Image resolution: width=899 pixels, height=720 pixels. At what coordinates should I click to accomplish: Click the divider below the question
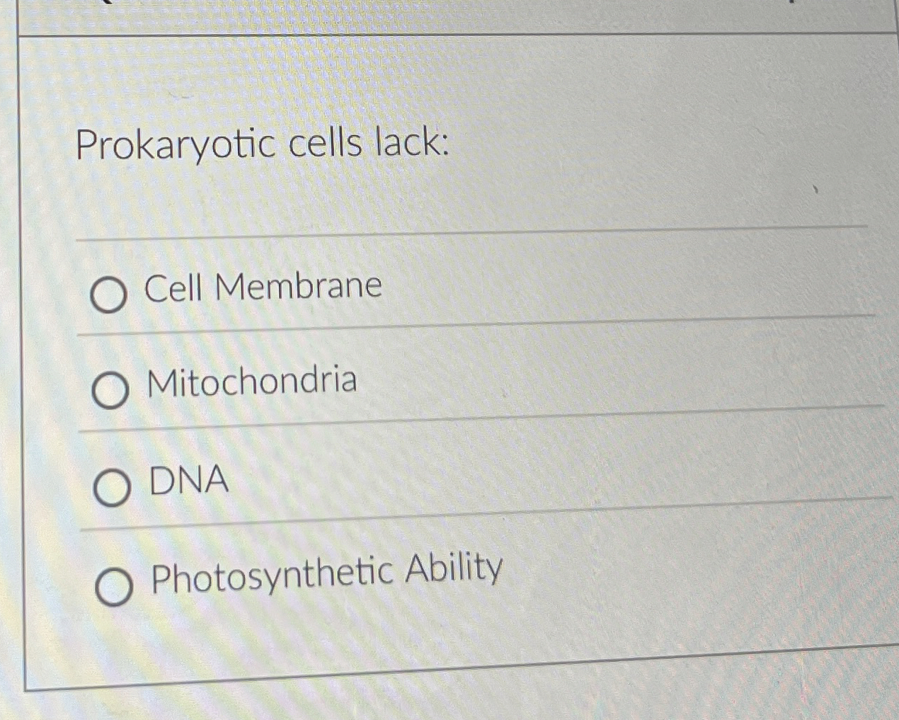pos(467,234)
